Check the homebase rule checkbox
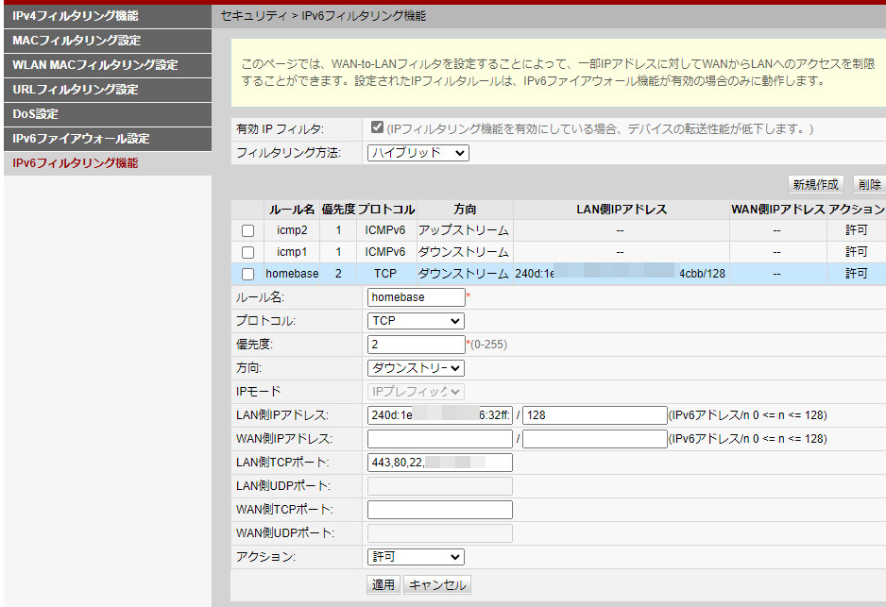The image size is (886, 607). coord(247,274)
